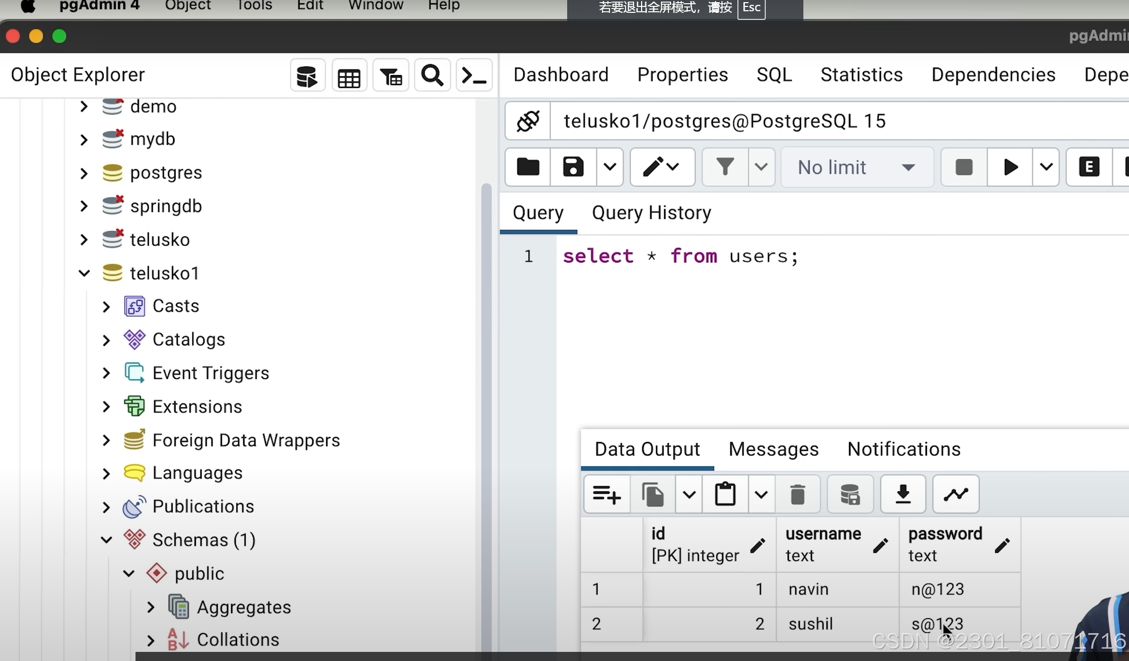Image resolution: width=1129 pixels, height=661 pixels.
Task: Click in the SQL query editor area
Action: (803, 332)
